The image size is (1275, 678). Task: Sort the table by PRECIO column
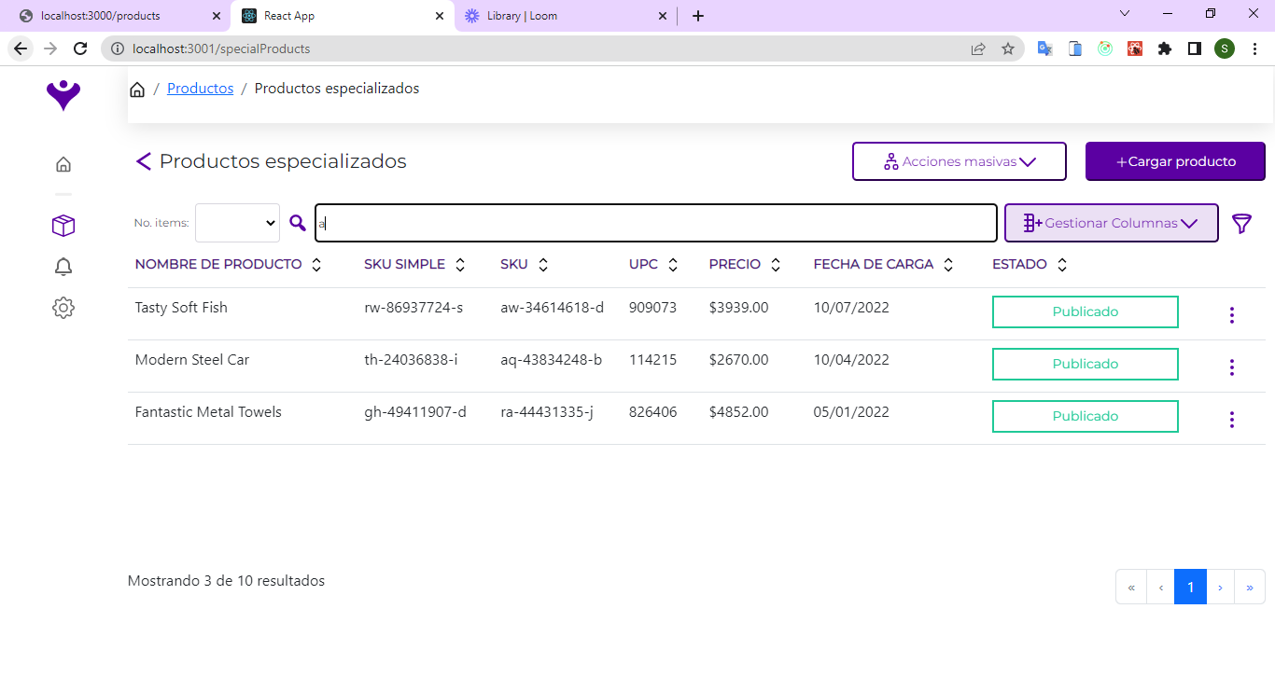point(777,264)
